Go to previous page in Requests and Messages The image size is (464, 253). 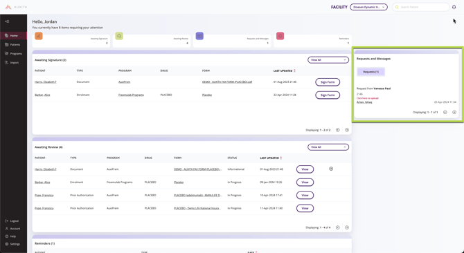445,112
